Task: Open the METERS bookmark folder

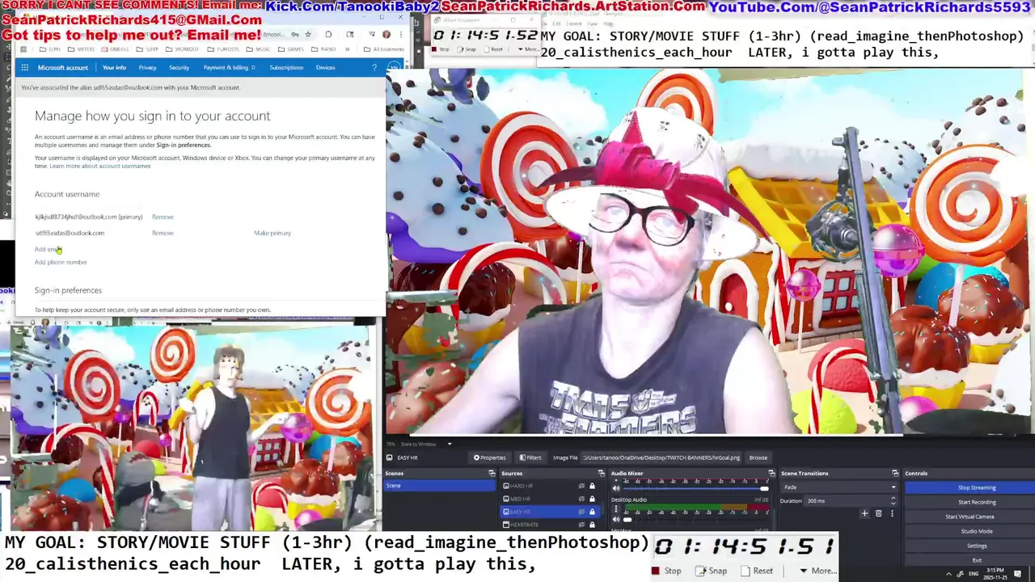Action: pos(81,49)
